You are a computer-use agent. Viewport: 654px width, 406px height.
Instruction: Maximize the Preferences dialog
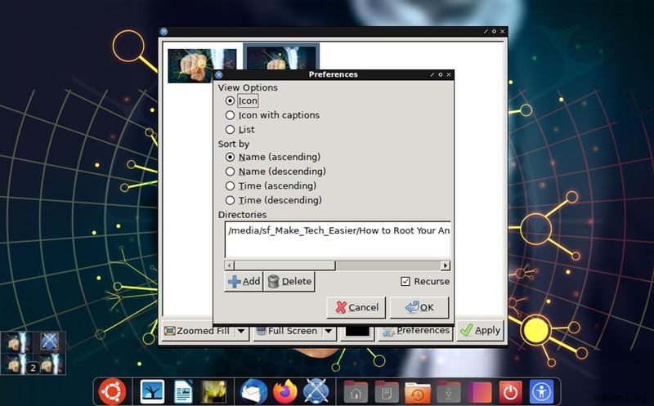(x=441, y=74)
